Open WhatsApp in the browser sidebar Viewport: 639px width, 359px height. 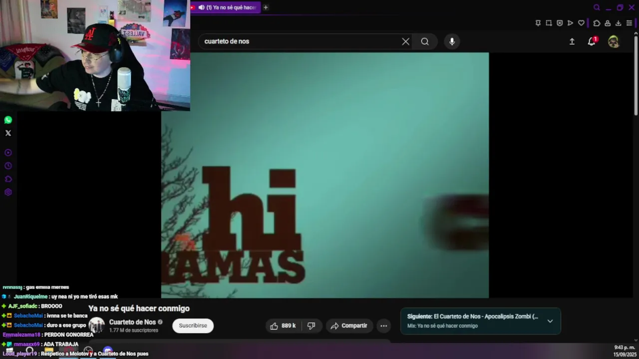(8, 120)
